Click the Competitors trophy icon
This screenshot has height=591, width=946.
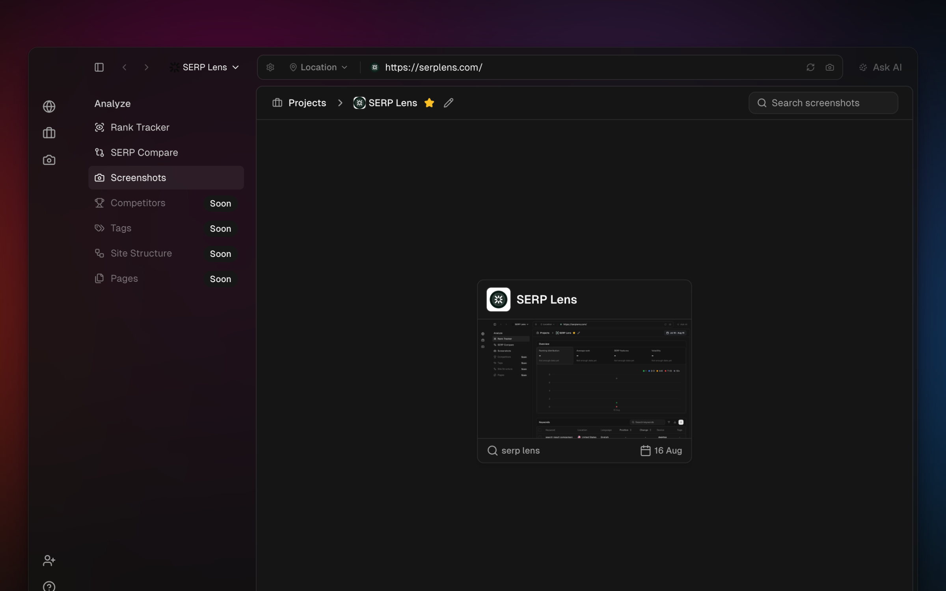[x=99, y=203]
